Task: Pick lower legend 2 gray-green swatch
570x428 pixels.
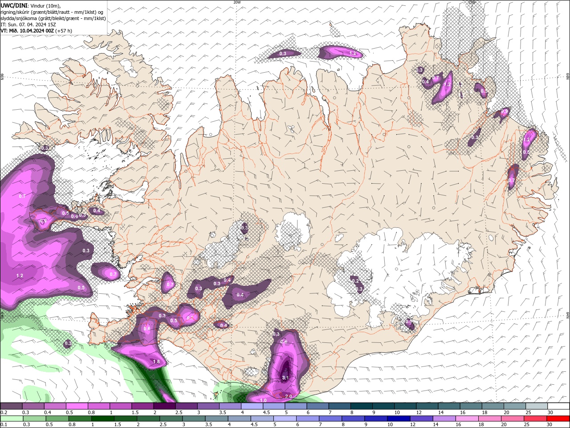Action: point(148,419)
